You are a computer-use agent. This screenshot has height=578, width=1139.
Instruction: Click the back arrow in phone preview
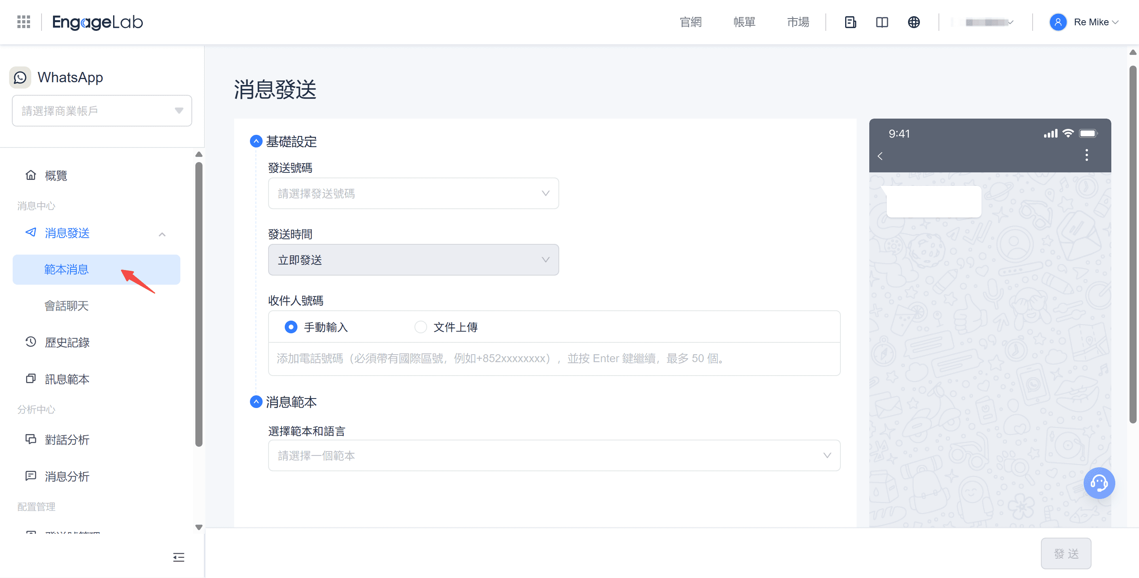(880, 156)
